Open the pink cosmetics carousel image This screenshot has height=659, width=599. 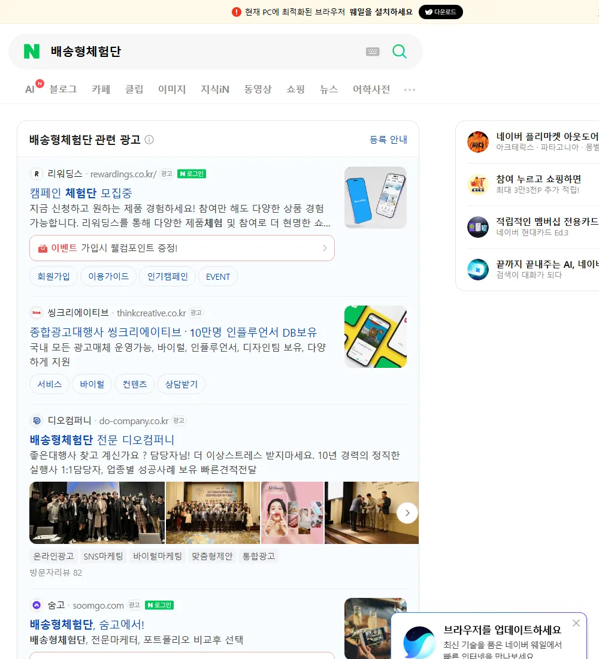pyautogui.click(x=292, y=513)
